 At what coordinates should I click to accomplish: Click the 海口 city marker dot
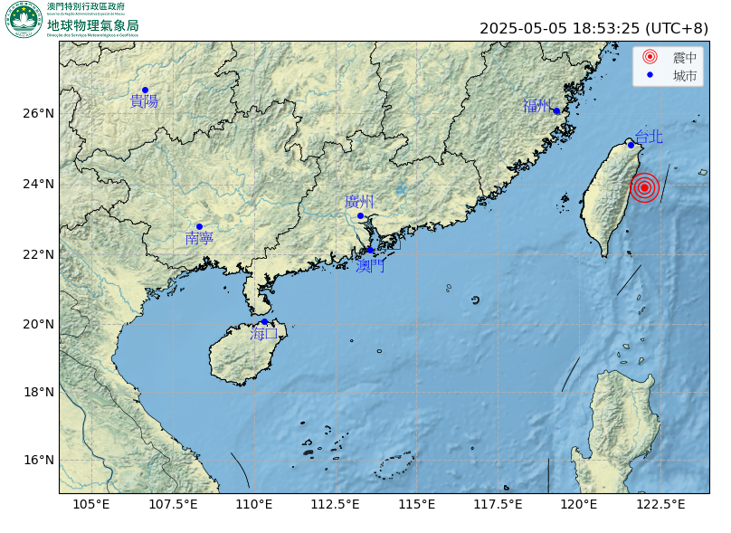[x=264, y=322]
